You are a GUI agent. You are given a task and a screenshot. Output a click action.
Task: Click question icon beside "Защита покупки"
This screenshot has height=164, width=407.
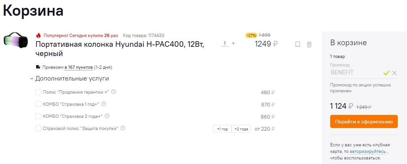click(123, 128)
